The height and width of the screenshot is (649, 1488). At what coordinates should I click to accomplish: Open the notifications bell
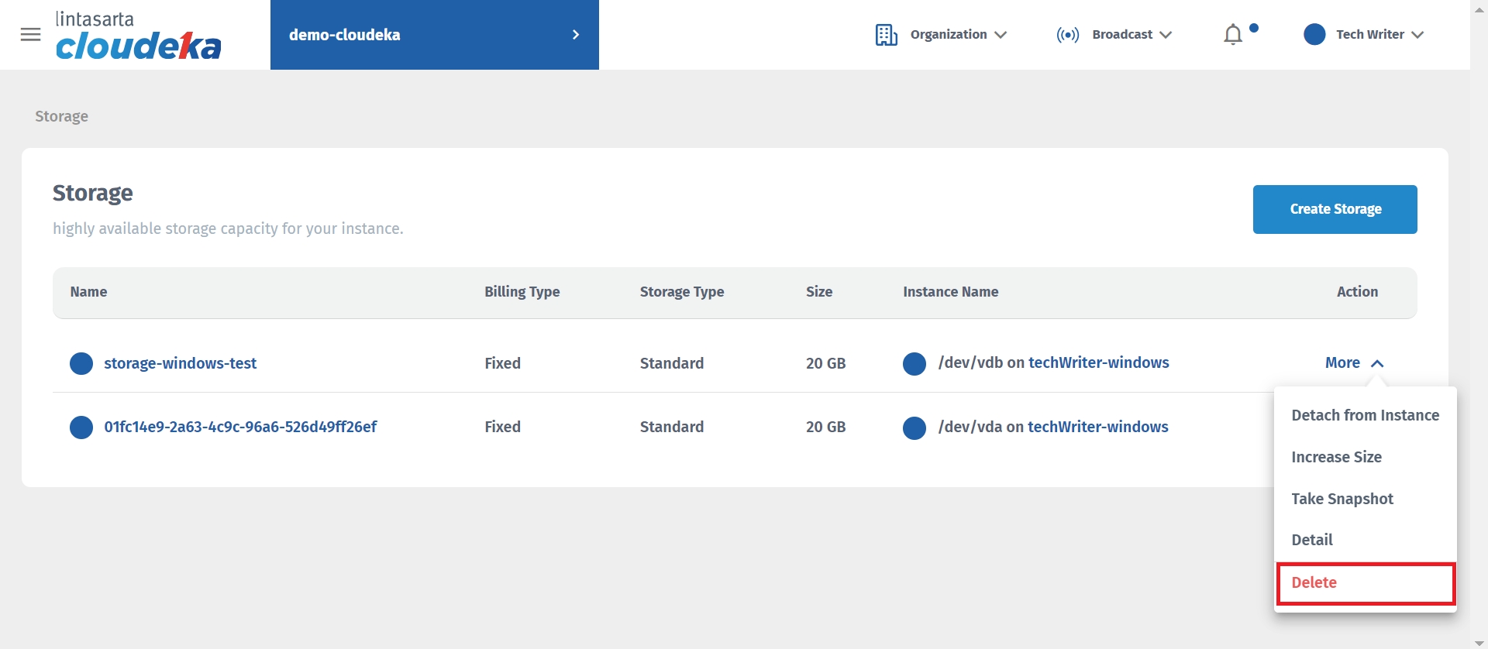(1232, 35)
